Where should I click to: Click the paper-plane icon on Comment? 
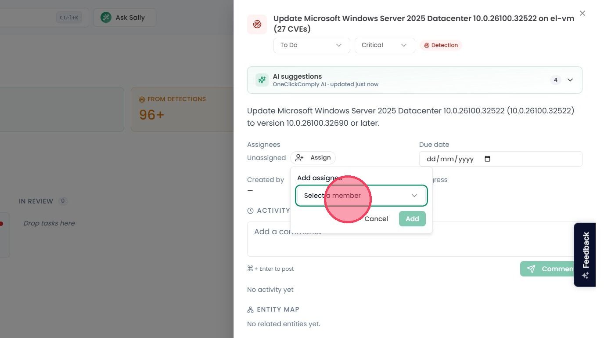(x=531, y=269)
